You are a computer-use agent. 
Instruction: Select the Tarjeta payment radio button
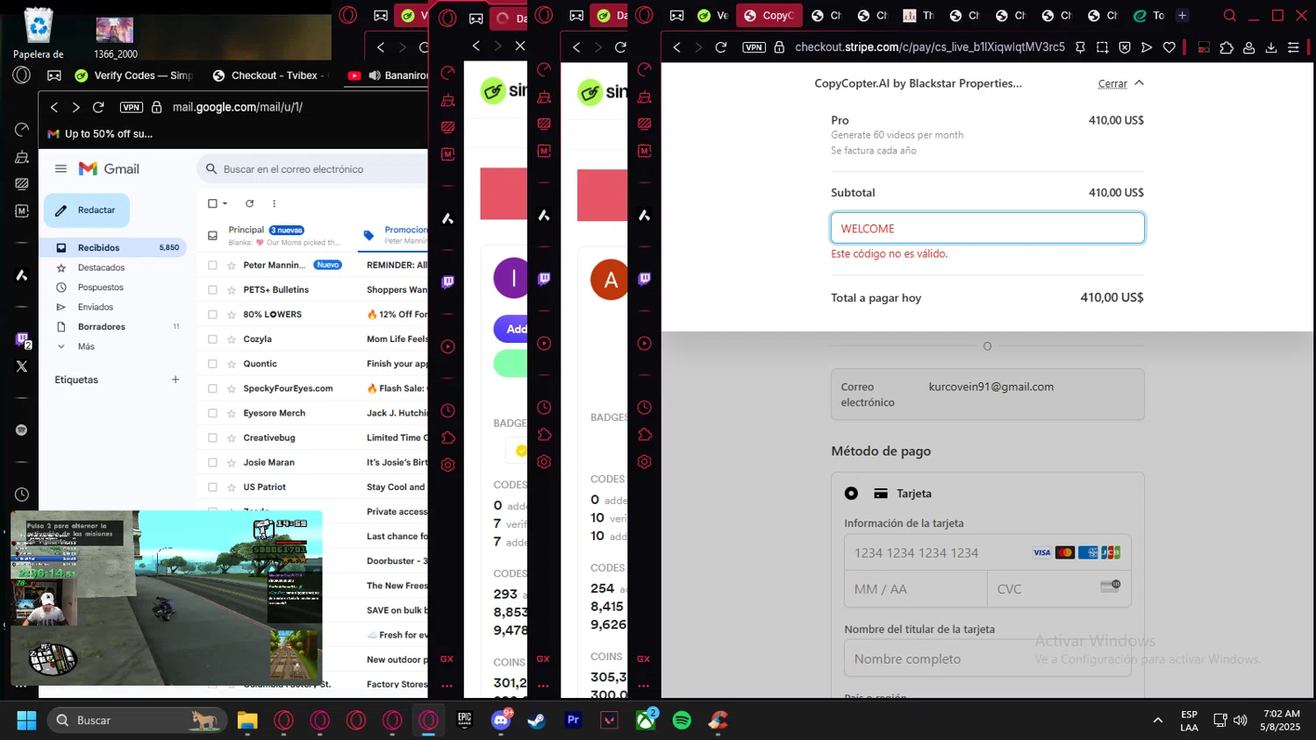851,494
